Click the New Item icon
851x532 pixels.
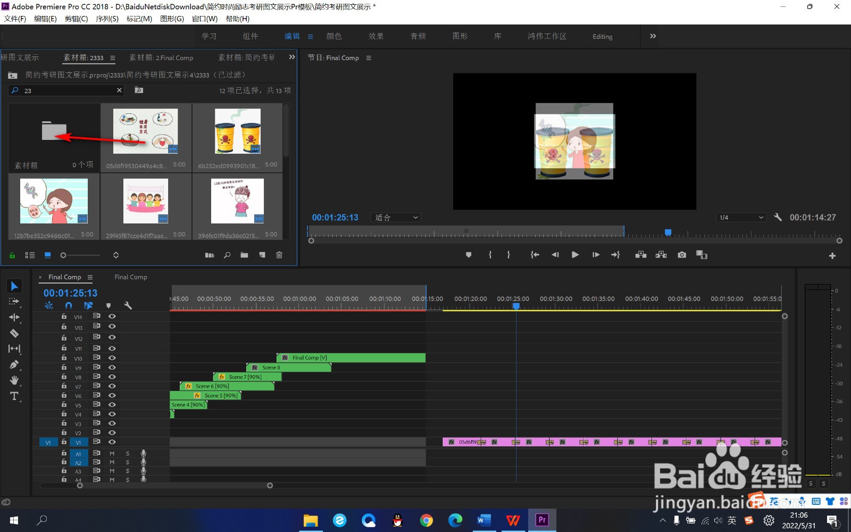262,255
